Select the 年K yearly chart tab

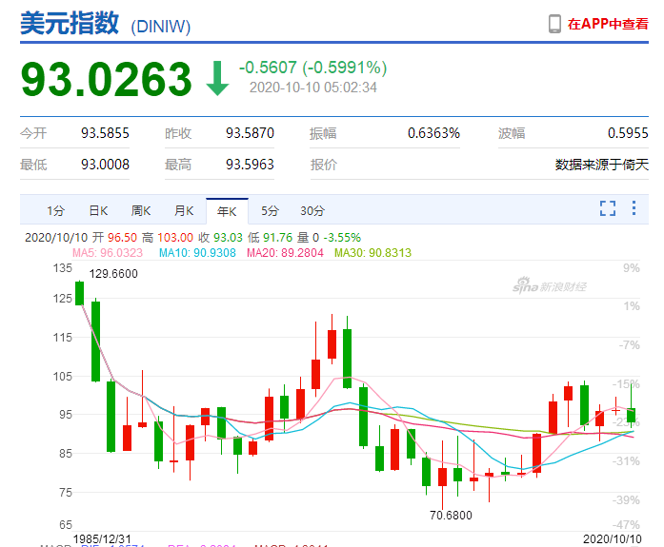[x=227, y=211]
